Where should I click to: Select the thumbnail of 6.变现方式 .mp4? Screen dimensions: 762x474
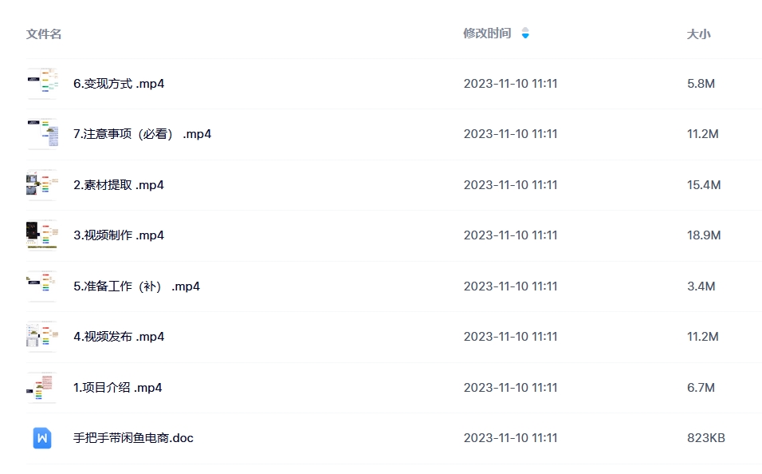pos(42,83)
